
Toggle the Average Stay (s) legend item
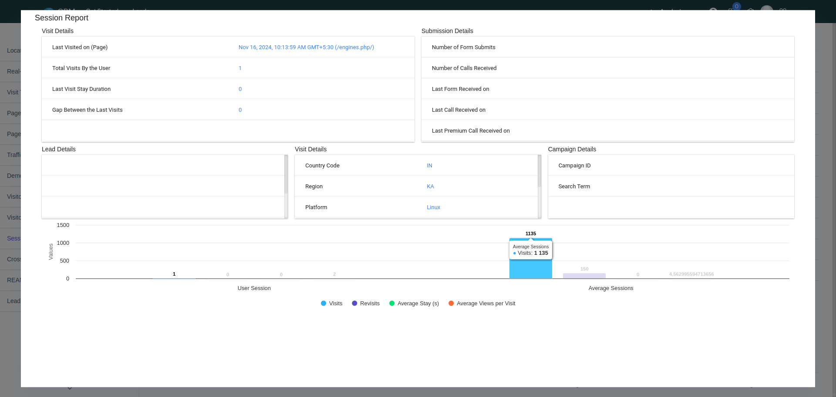tap(414, 304)
